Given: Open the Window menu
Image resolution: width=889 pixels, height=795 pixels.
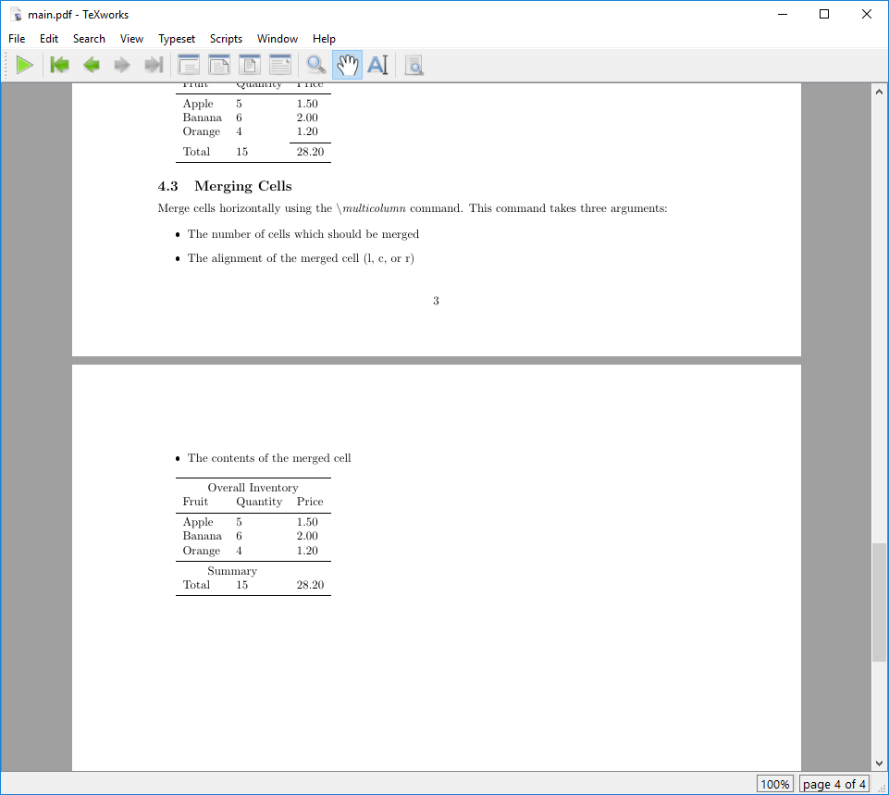Looking at the screenshot, I should point(277,39).
